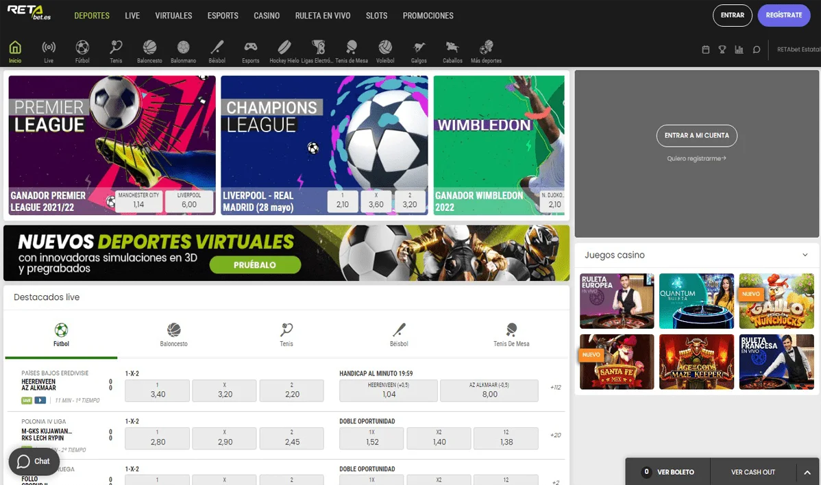Open Gallo Nunchucks game thumbnail

pyautogui.click(x=776, y=301)
